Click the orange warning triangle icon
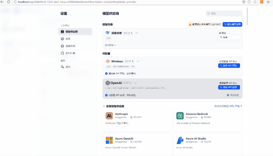 click(190, 24)
